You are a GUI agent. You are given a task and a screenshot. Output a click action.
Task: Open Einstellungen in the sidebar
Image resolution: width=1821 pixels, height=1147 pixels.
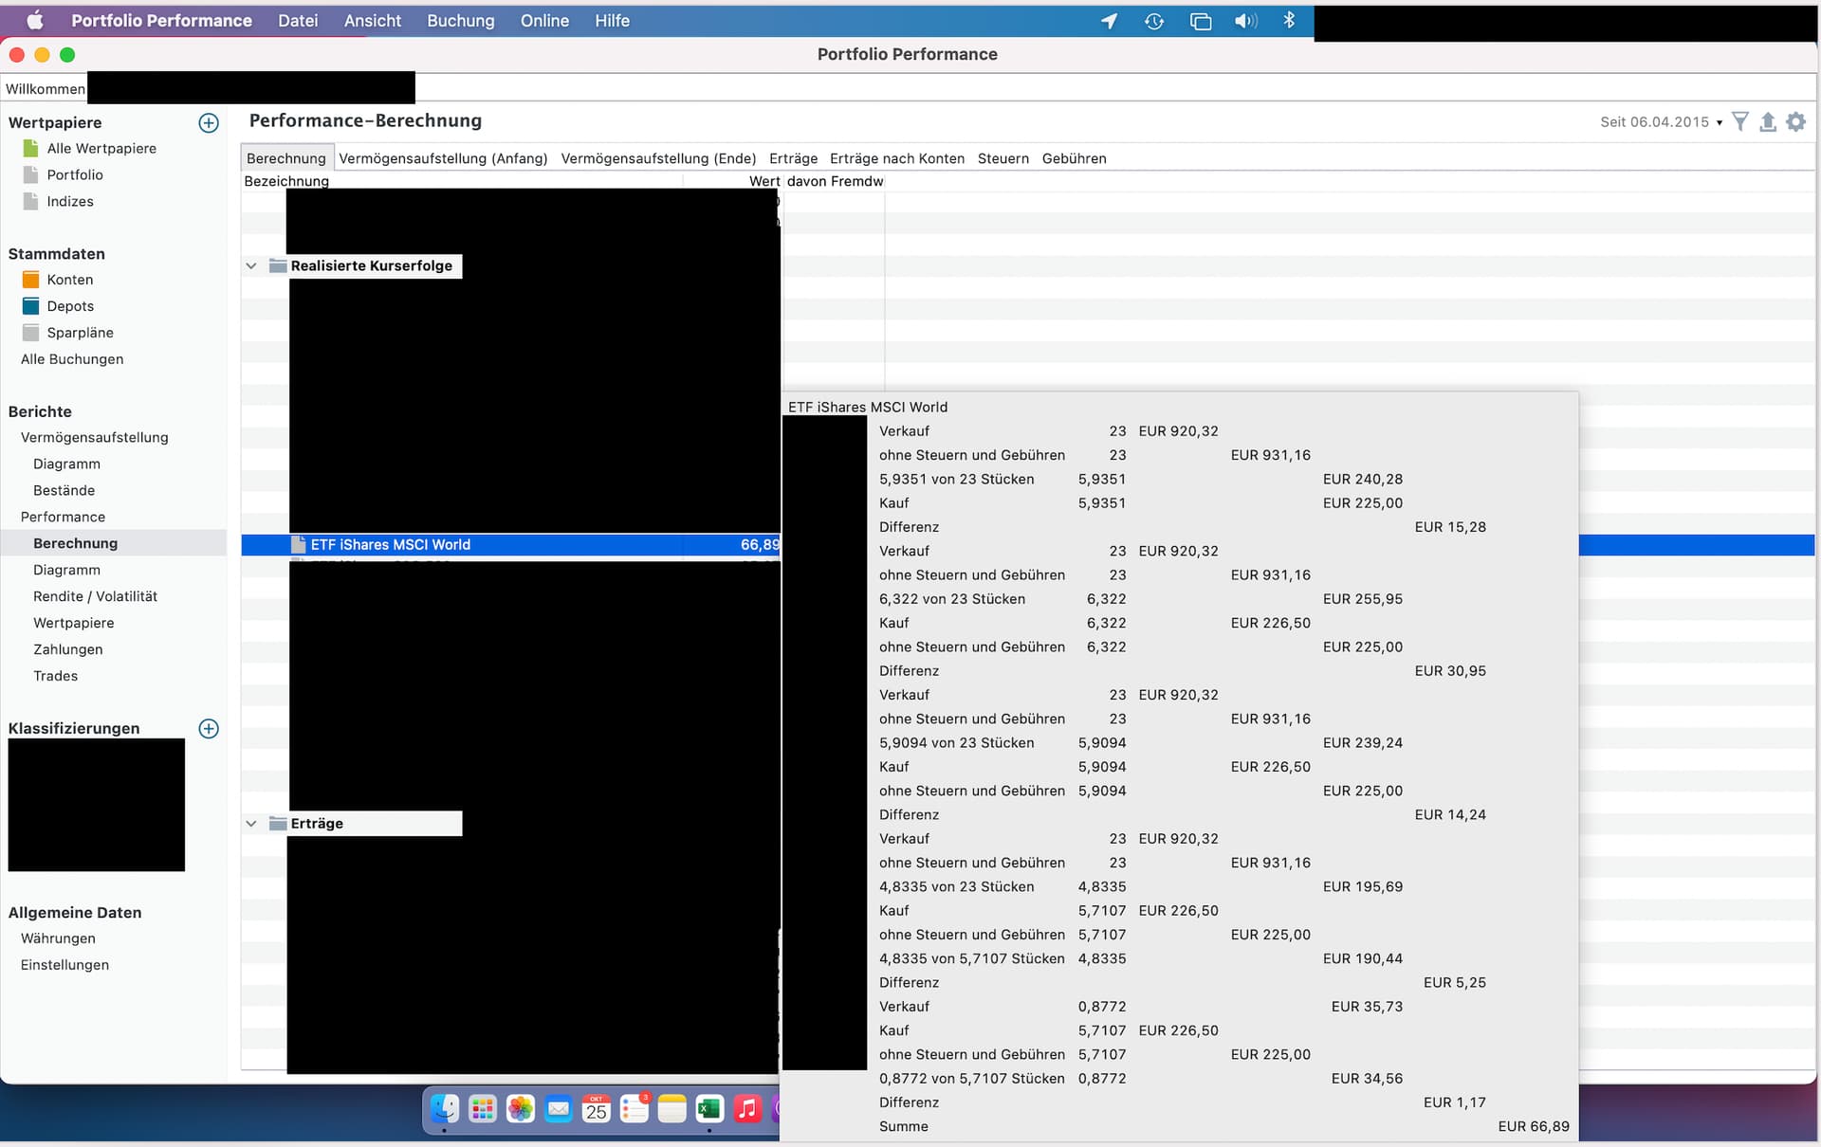click(64, 965)
